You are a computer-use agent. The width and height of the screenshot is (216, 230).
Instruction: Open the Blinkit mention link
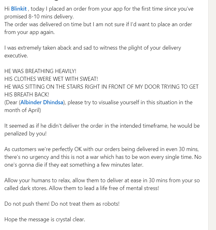point(19,9)
